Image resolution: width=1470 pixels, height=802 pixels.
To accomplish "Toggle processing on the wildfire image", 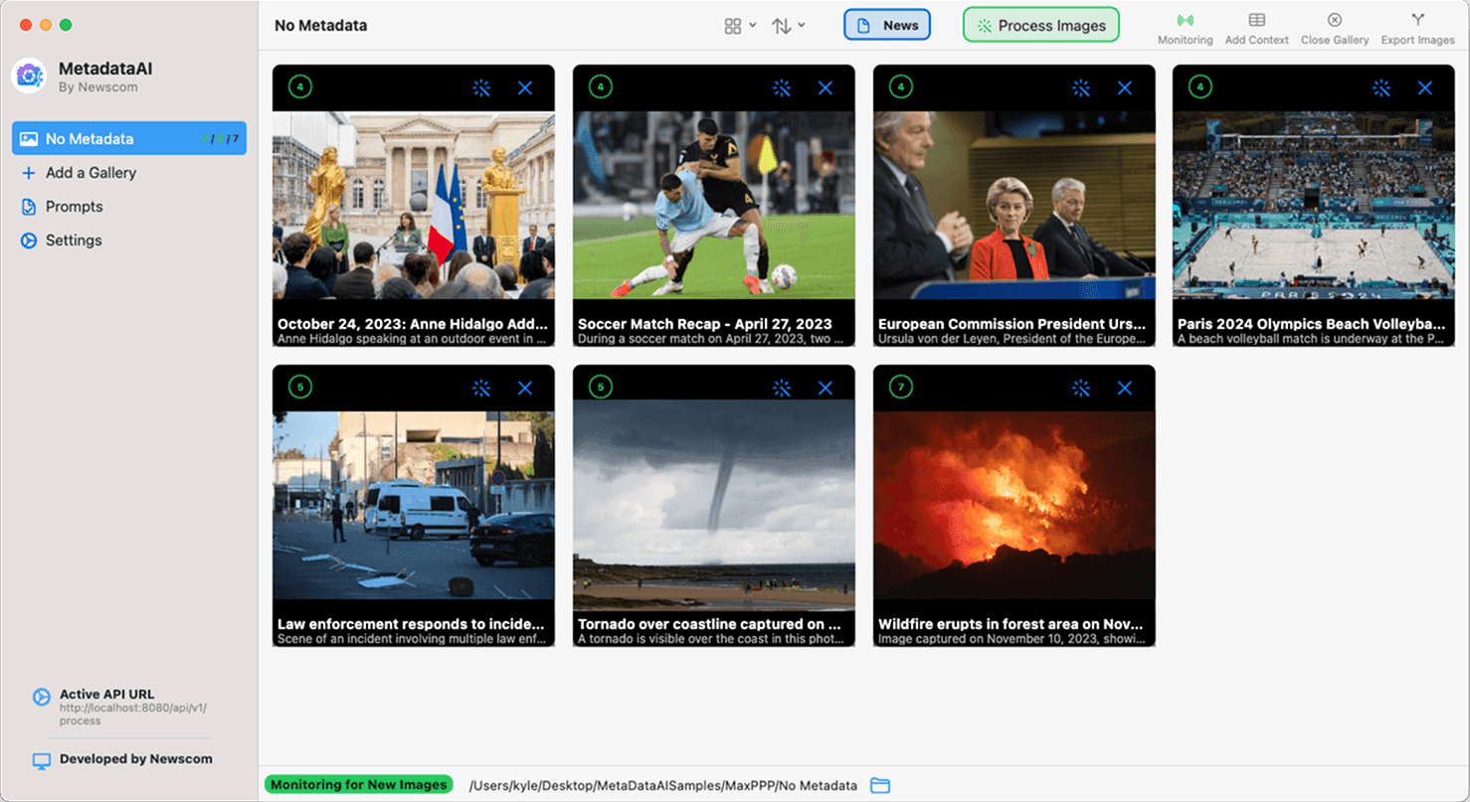I will coord(1081,388).
